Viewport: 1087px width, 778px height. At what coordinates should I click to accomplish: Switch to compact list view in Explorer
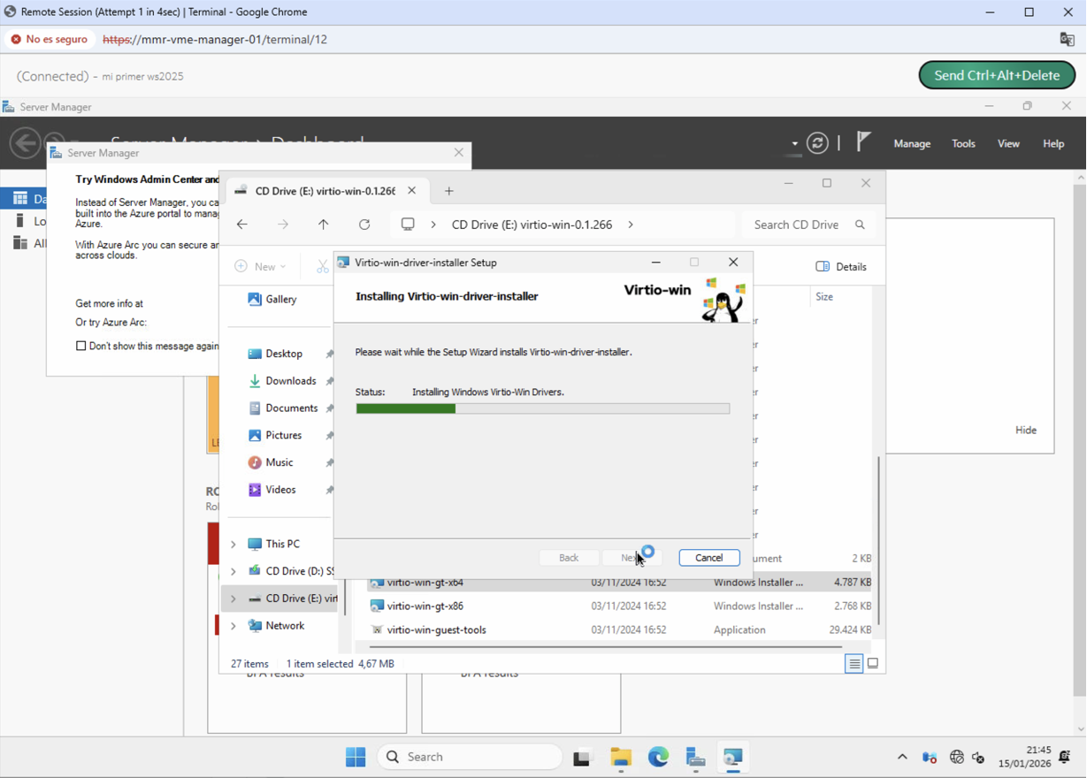854,662
